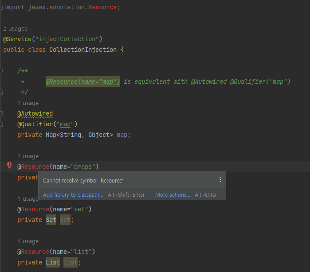Image resolution: width=310 pixels, height=272 pixels.
Task: Click the set field variable name
Action: click(65, 220)
